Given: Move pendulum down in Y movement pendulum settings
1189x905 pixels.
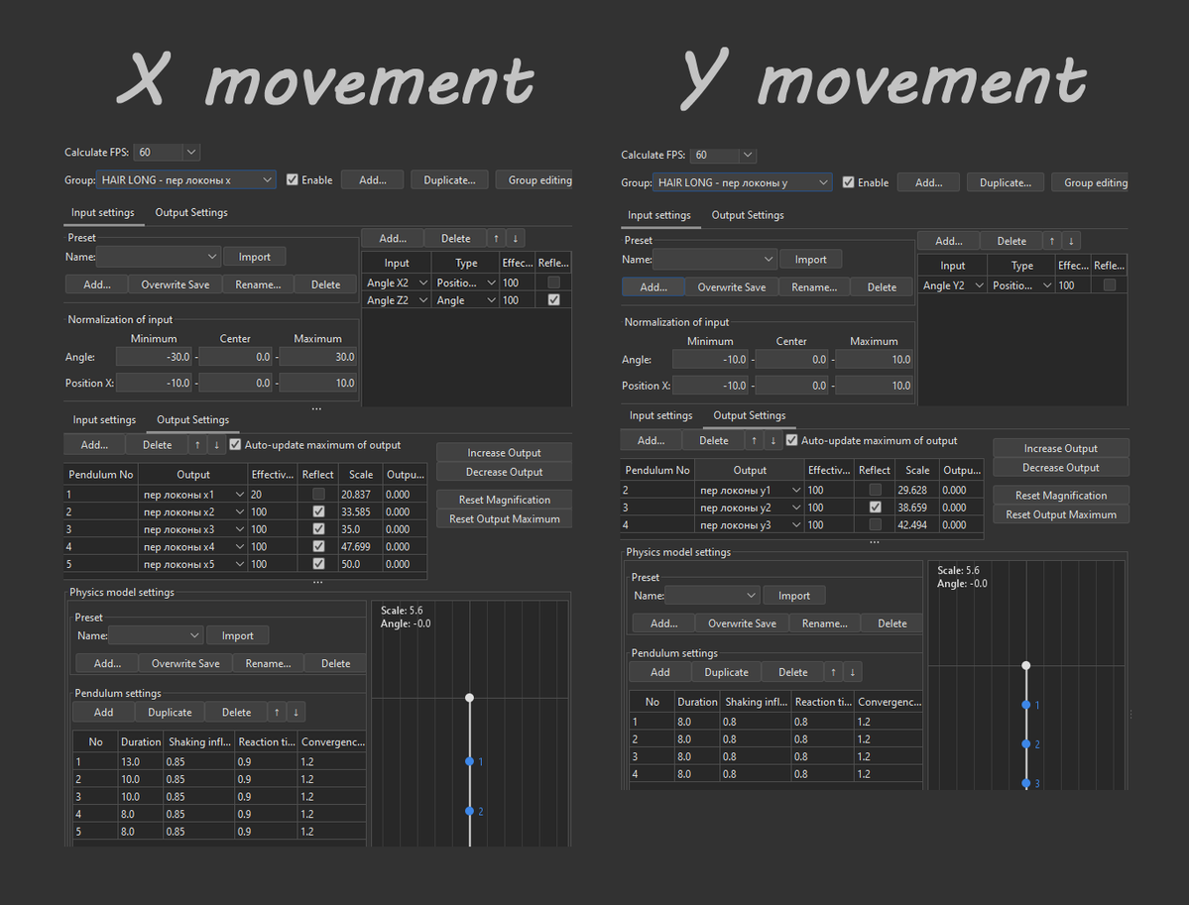Looking at the screenshot, I should (x=853, y=672).
